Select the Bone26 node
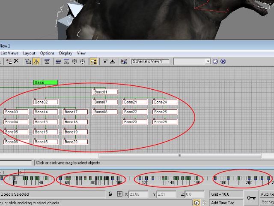The width and height of the screenshot is (274, 206). (x=165, y=122)
